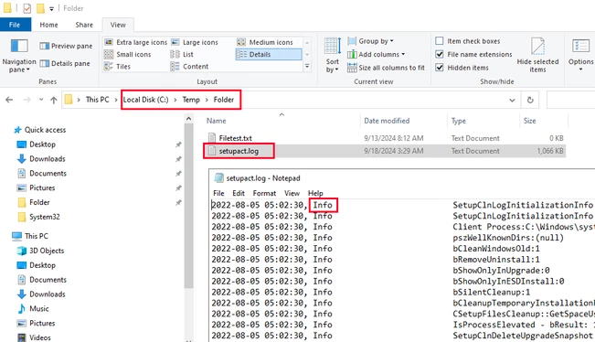Sort by the Name column header
This screenshot has width=595, height=342.
pyautogui.click(x=217, y=121)
